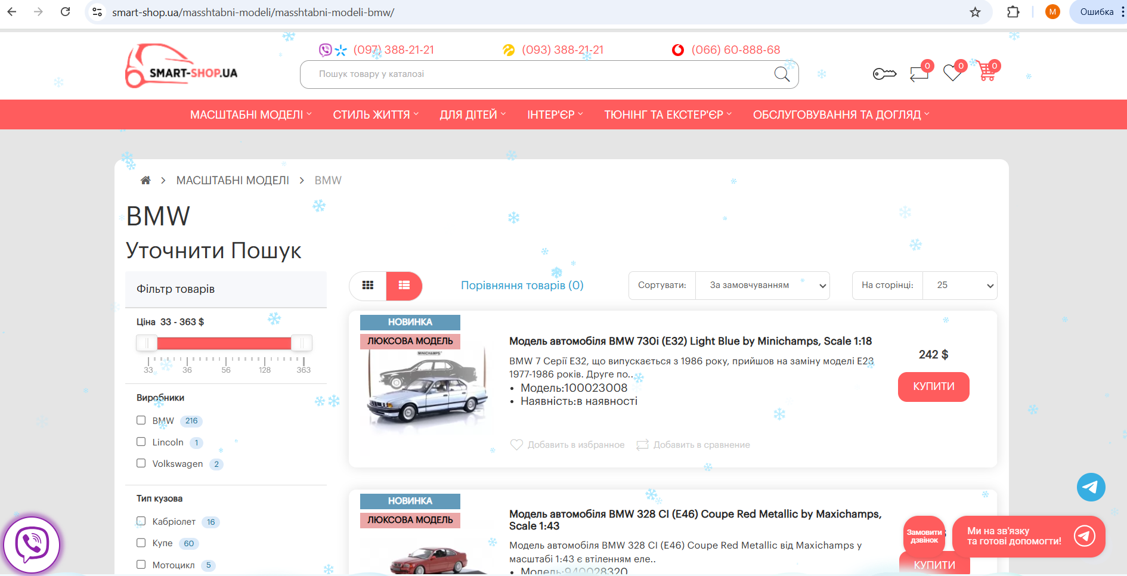Click BMW breadcrumb item
This screenshot has height=576, width=1127.
pos(328,180)
